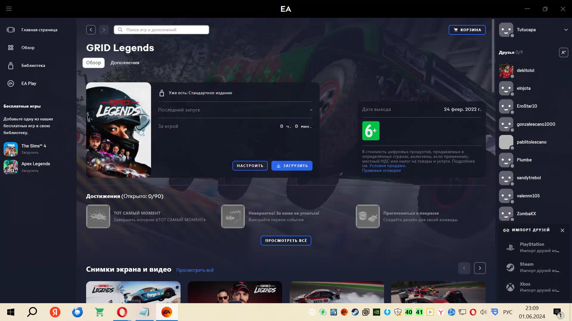Open the volume tray icon
Screen dimensions: 572x321
click(483, 312)
